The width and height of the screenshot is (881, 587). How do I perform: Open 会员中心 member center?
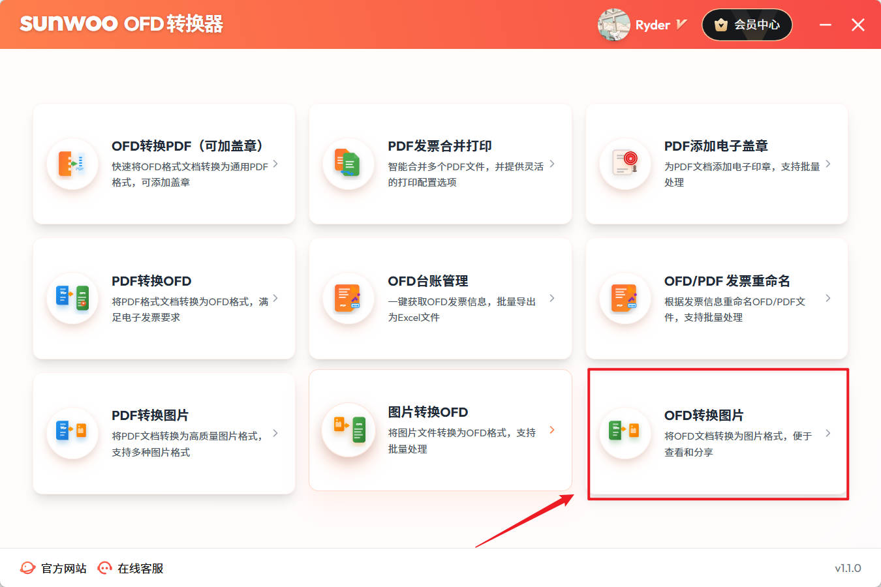point(747,25)
